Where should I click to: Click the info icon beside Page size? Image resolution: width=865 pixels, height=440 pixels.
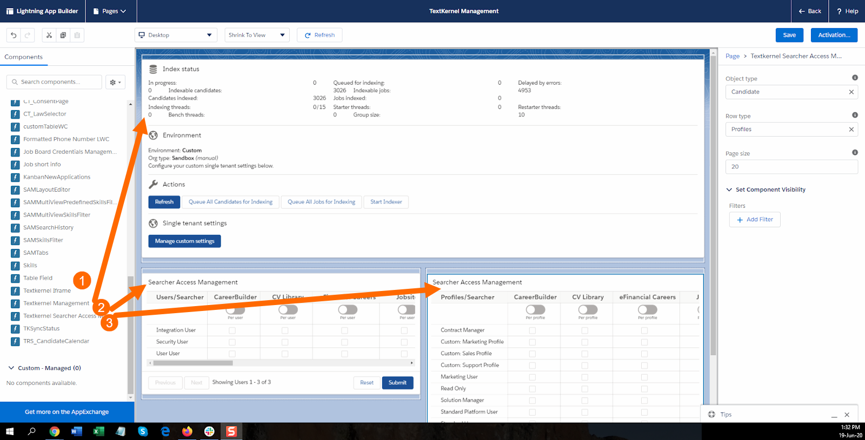pos(855,153)
